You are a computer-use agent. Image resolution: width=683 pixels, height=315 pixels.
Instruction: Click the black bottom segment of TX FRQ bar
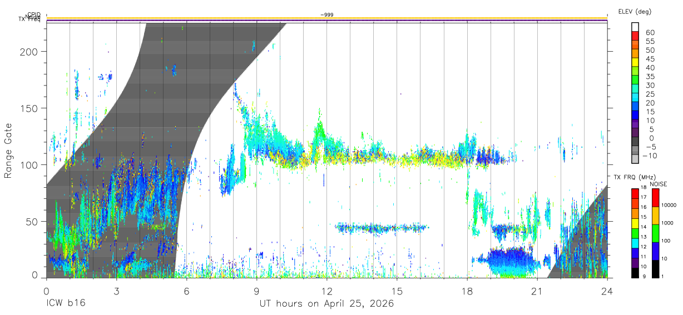[635, 272]
